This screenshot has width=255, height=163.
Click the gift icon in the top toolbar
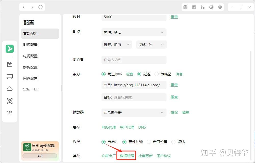[185, 7]
